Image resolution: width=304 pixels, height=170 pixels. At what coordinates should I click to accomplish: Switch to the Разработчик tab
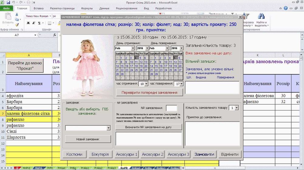(164, 8)
